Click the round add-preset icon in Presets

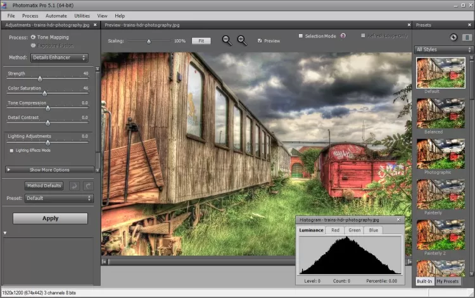453,37
